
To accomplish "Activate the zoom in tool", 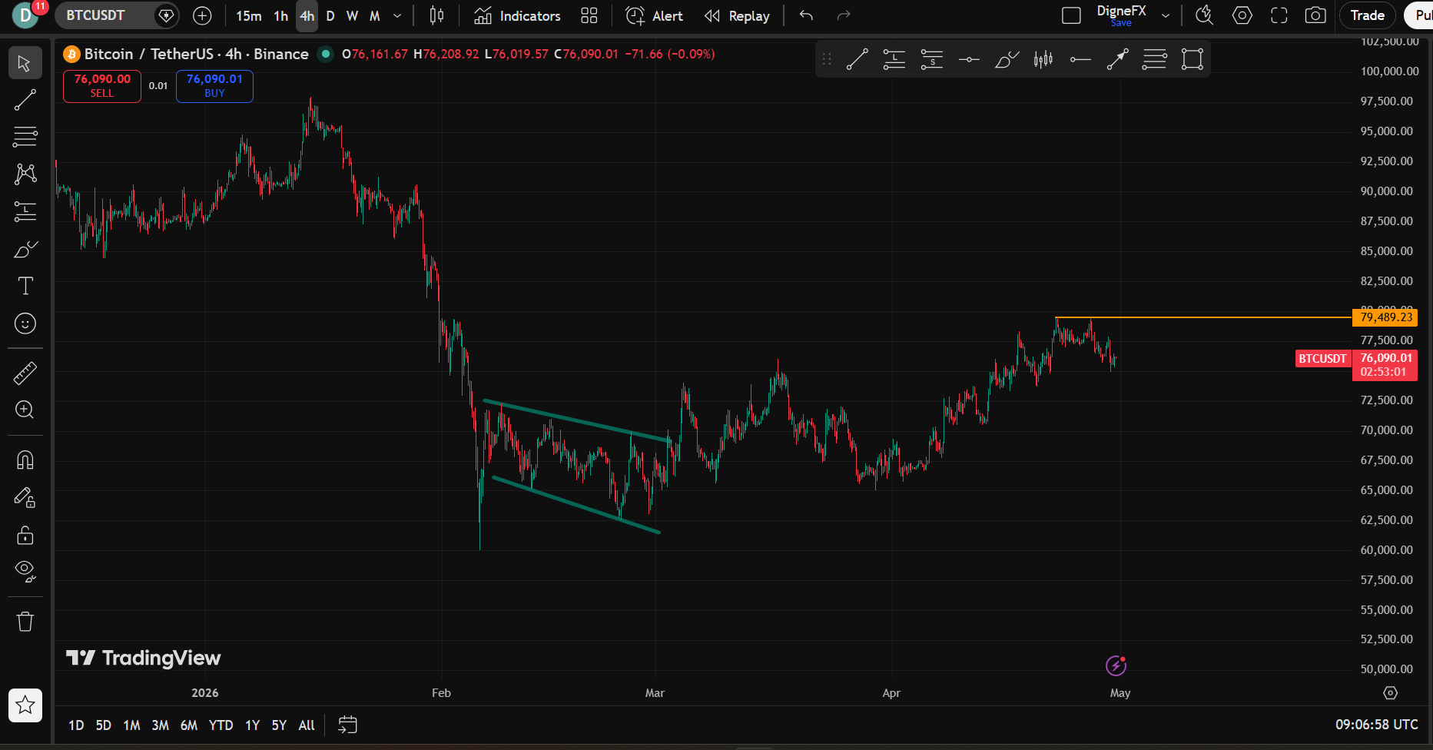I will point(25,410).
